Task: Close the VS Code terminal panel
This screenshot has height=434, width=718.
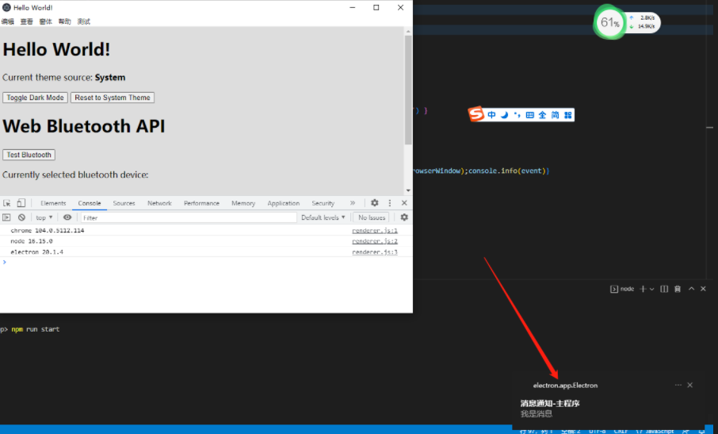Action: [704, 289]
